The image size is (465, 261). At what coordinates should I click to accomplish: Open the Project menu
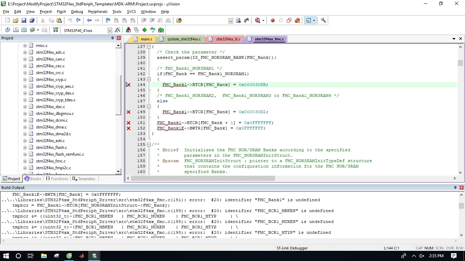click(46, 12)
